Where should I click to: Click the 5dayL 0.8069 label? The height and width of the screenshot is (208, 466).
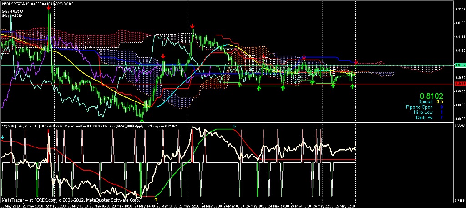tap(13, 15)
